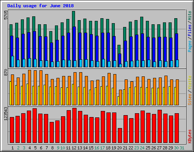Click the 870 axis value

(6, 73)
